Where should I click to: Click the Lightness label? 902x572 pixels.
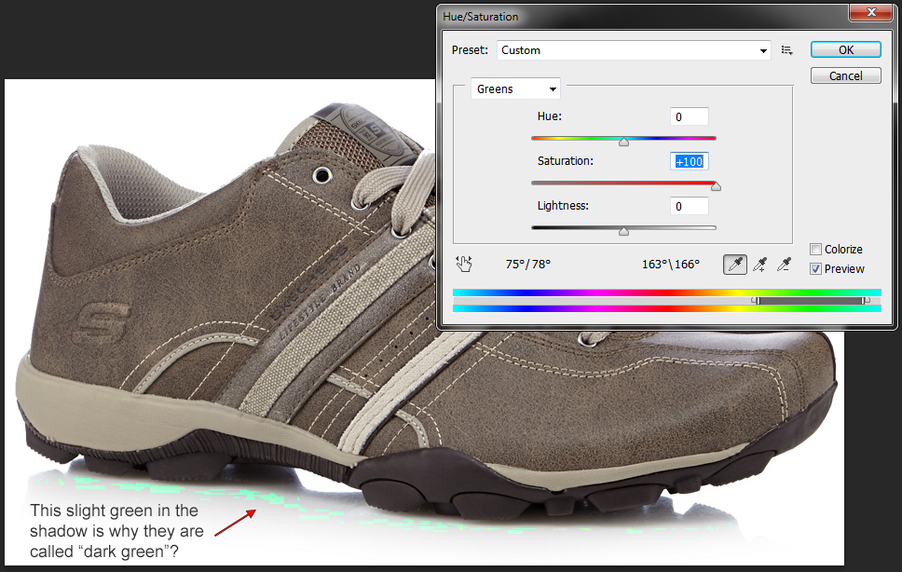click(x=563, y=206)
